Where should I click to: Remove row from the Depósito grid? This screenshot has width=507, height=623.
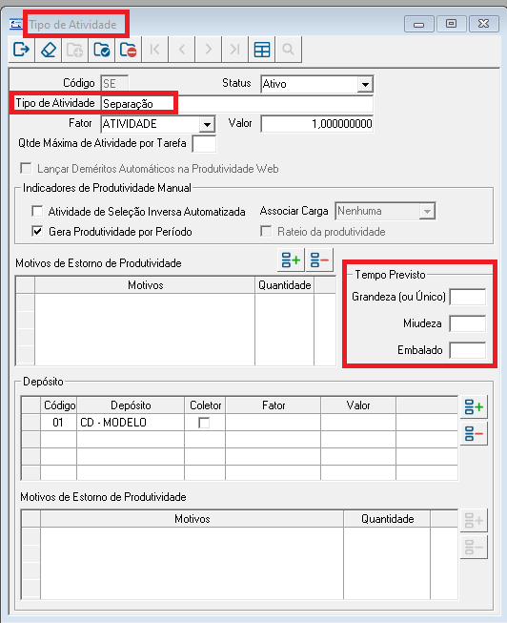pyautogui.click(x=474, y=433)
